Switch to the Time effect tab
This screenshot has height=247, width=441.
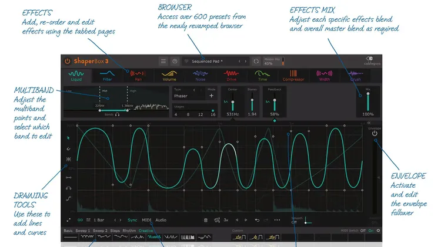[x=262, y=76]
